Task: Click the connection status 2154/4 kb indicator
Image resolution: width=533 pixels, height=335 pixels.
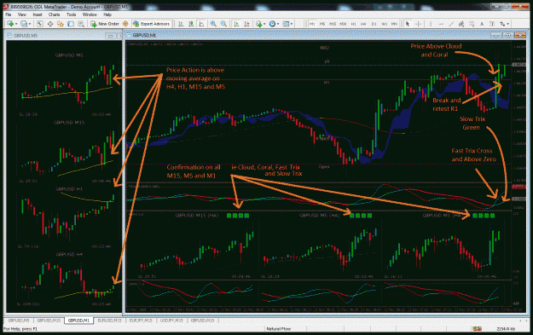Action: tap(506, 328)
